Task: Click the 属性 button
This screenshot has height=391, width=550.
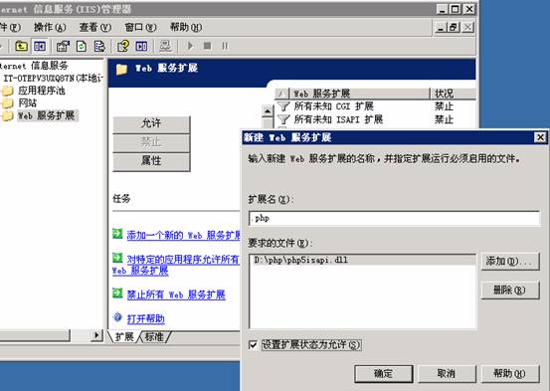Action: [x=151, y=161]
